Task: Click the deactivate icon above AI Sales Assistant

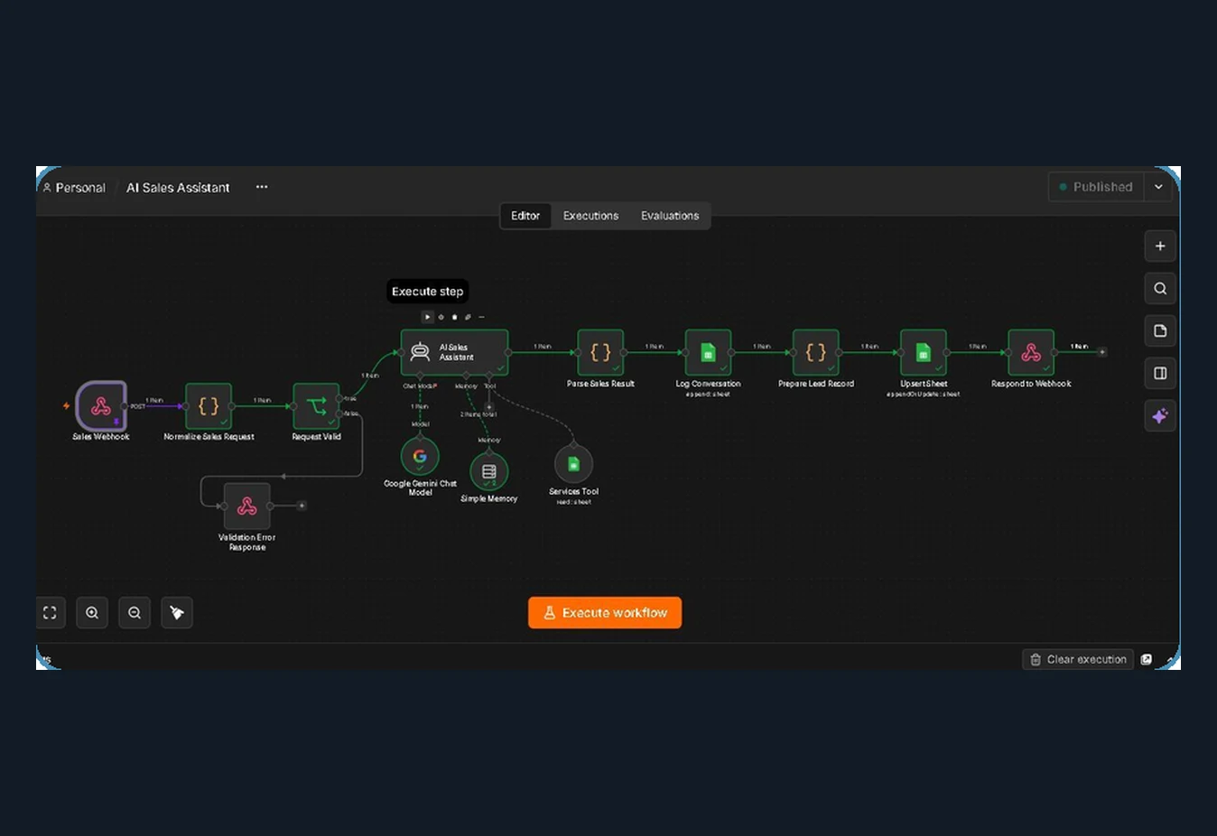Action: (441, 317)
